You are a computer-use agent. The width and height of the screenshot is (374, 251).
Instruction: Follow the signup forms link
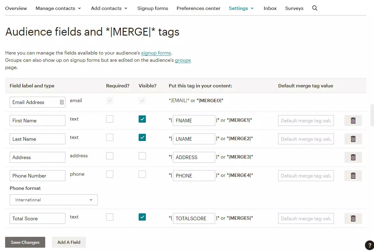tap(156, 53)
